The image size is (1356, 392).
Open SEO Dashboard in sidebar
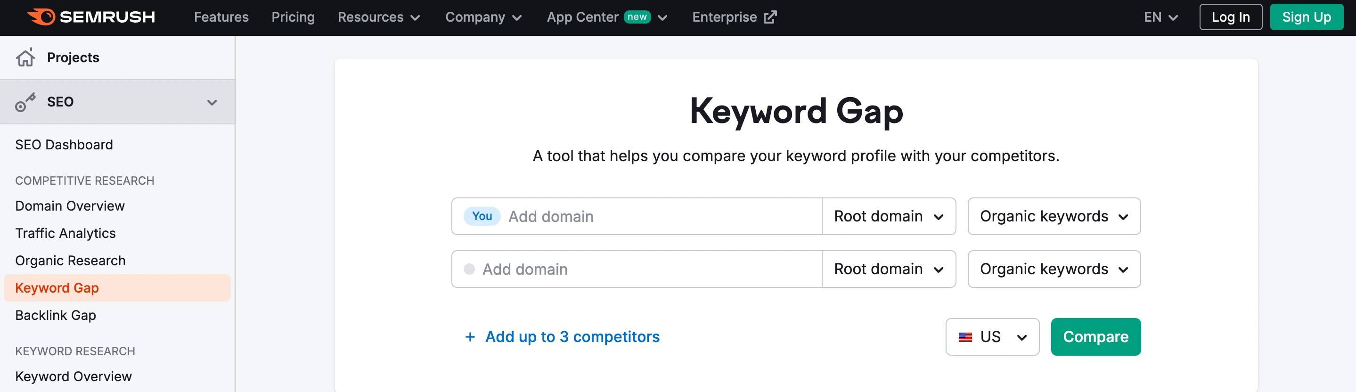coord(64,145)
